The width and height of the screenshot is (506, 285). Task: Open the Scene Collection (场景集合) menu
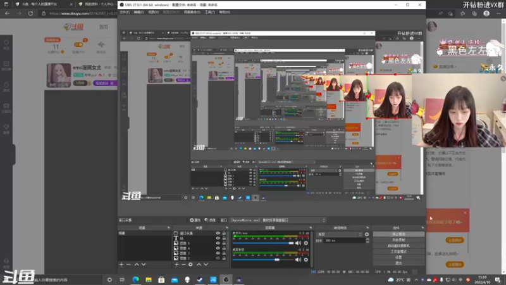pyautogui.click(x=192, y=12)
